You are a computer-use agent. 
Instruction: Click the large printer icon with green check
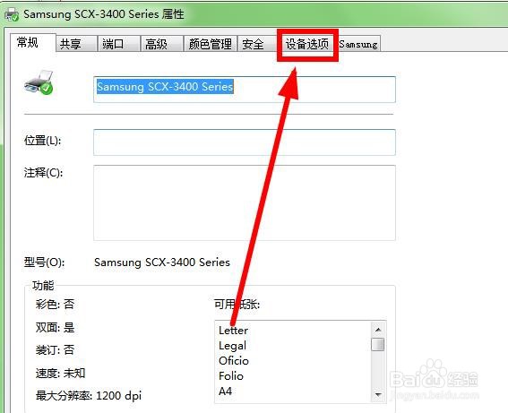(39, 82)
